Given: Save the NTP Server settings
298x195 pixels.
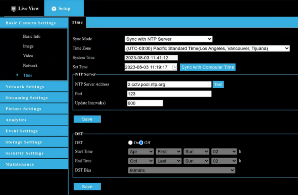Looking at the screenshot, I should tap(87, 119).
